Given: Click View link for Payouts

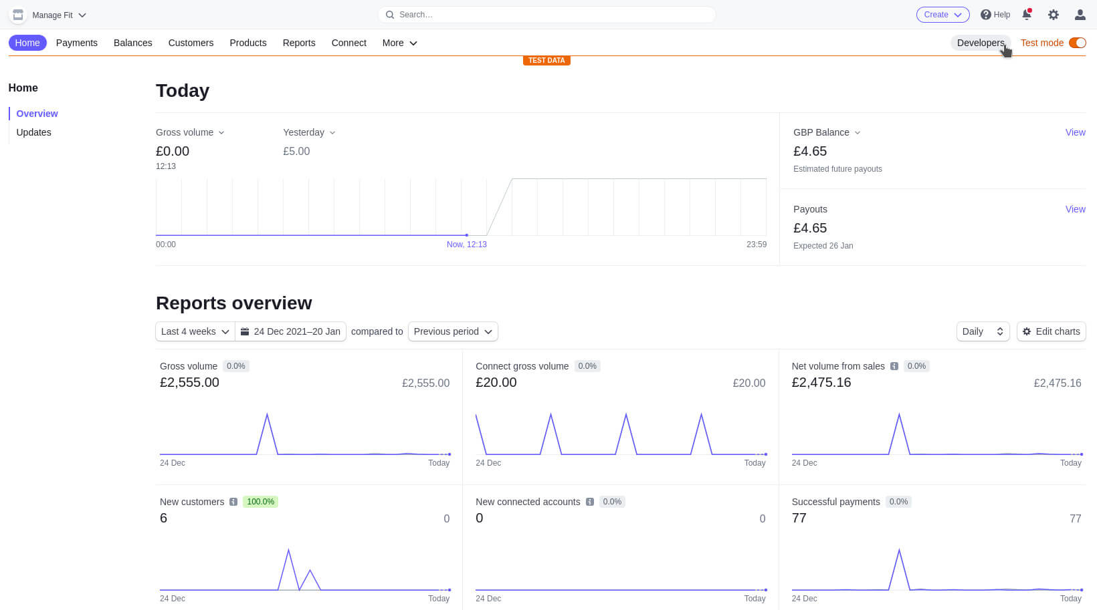Looking at the screenshot, I should [1075, 209].
